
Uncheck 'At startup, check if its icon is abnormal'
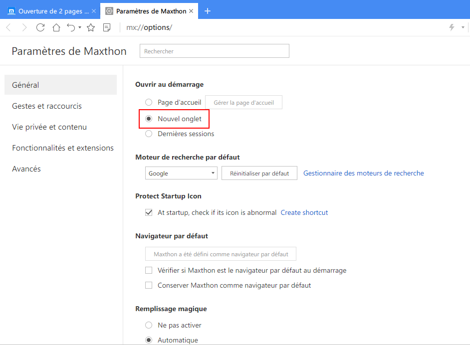(149, 212)
